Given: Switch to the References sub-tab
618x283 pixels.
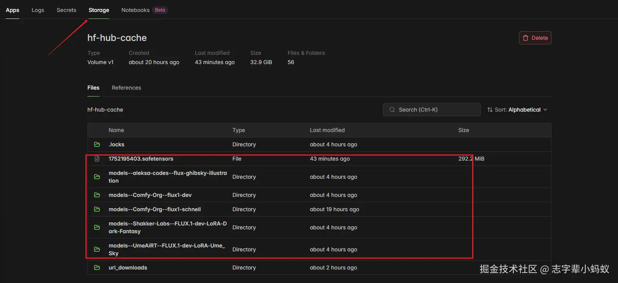Looking at the screenshot, I should tap(126, 88).
